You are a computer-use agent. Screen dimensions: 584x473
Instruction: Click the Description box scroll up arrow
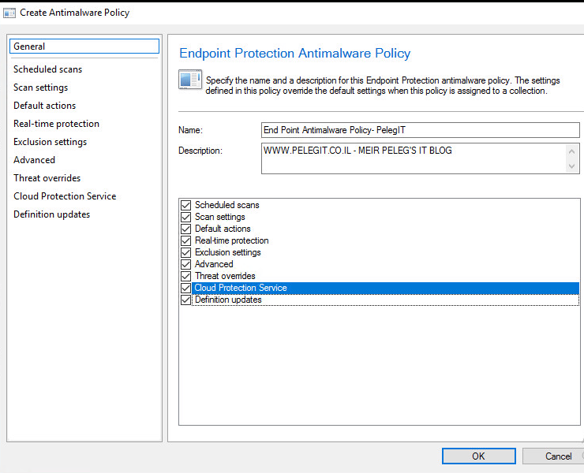click(x=571, y=151)
